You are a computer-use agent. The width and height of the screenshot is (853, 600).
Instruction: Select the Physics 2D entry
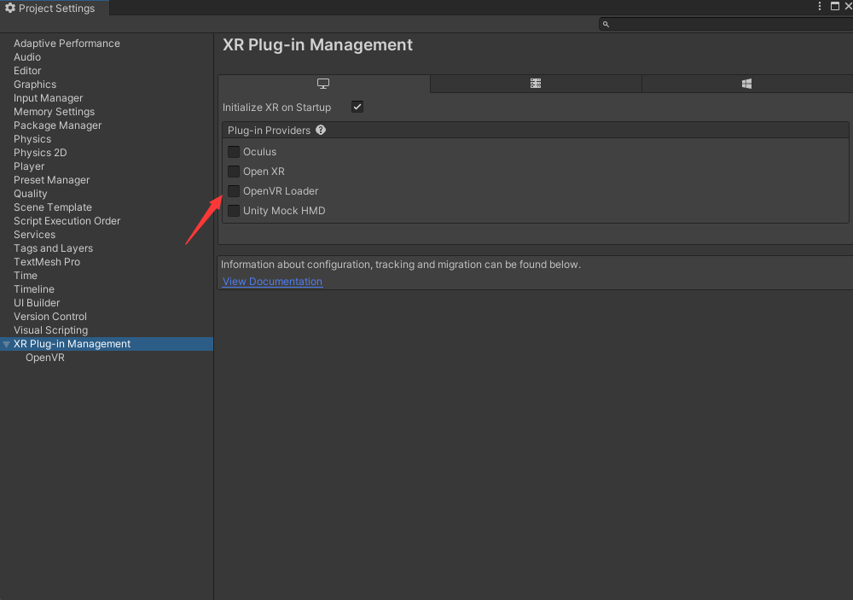40,153
